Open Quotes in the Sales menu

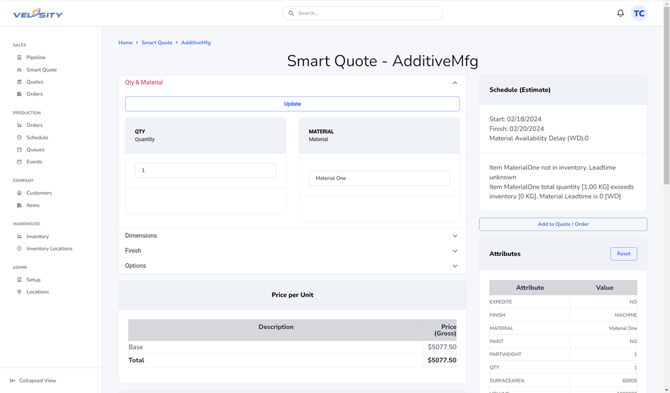click(35, 82)
